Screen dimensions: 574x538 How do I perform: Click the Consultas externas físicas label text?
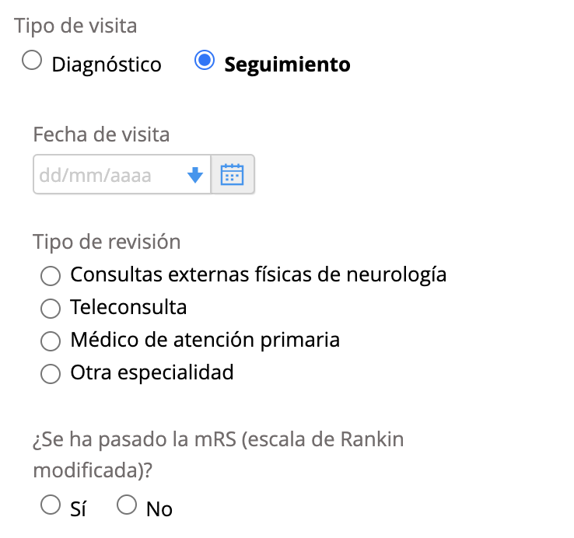click(258, 275)
